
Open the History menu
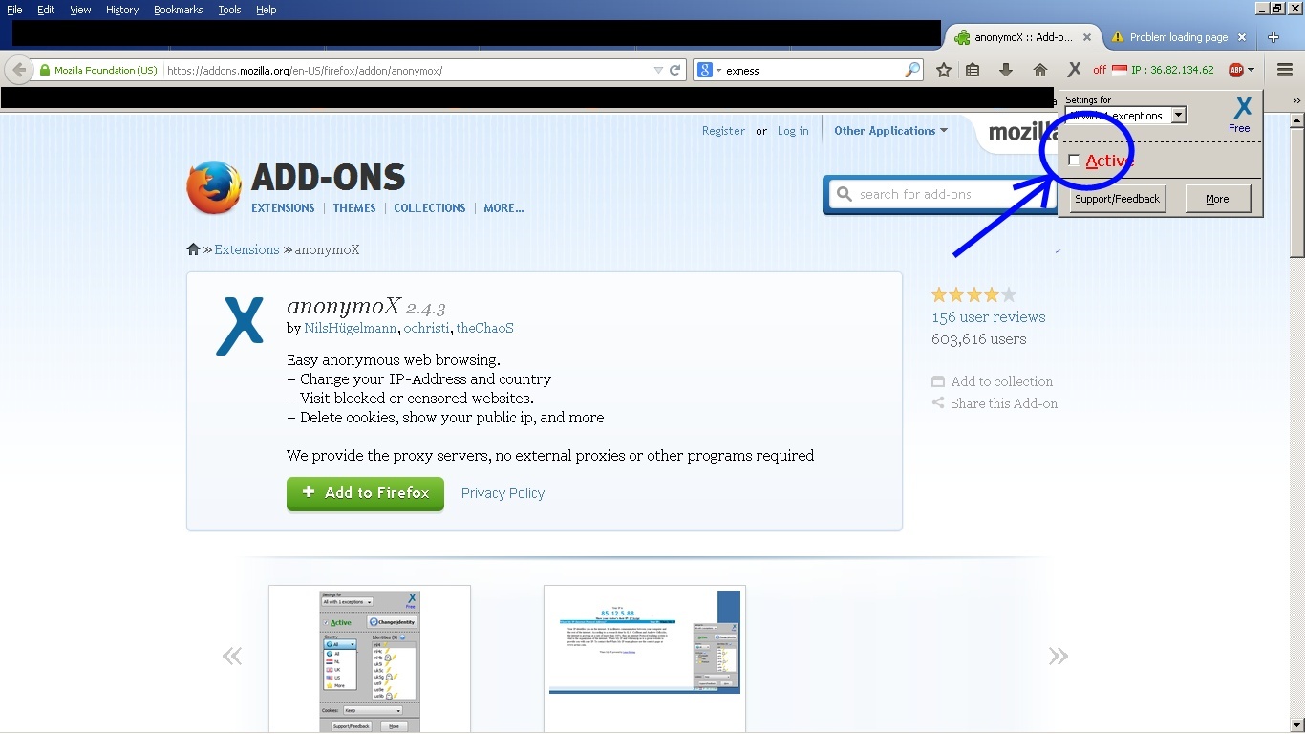122,10
